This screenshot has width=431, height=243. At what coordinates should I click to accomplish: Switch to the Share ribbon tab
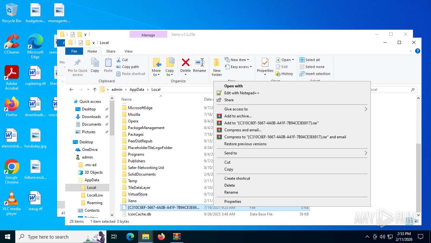[111, 51]
